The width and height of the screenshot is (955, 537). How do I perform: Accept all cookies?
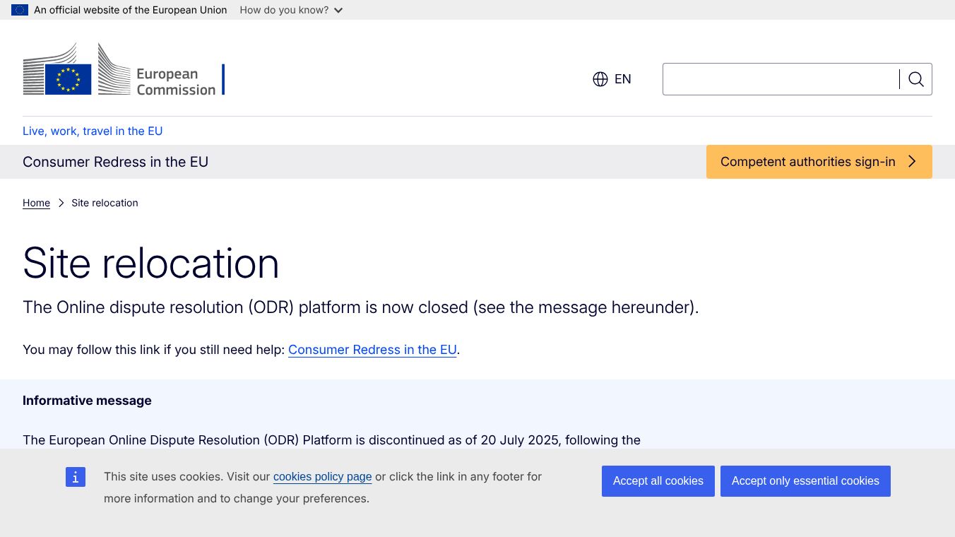click(x=658, y=481)
